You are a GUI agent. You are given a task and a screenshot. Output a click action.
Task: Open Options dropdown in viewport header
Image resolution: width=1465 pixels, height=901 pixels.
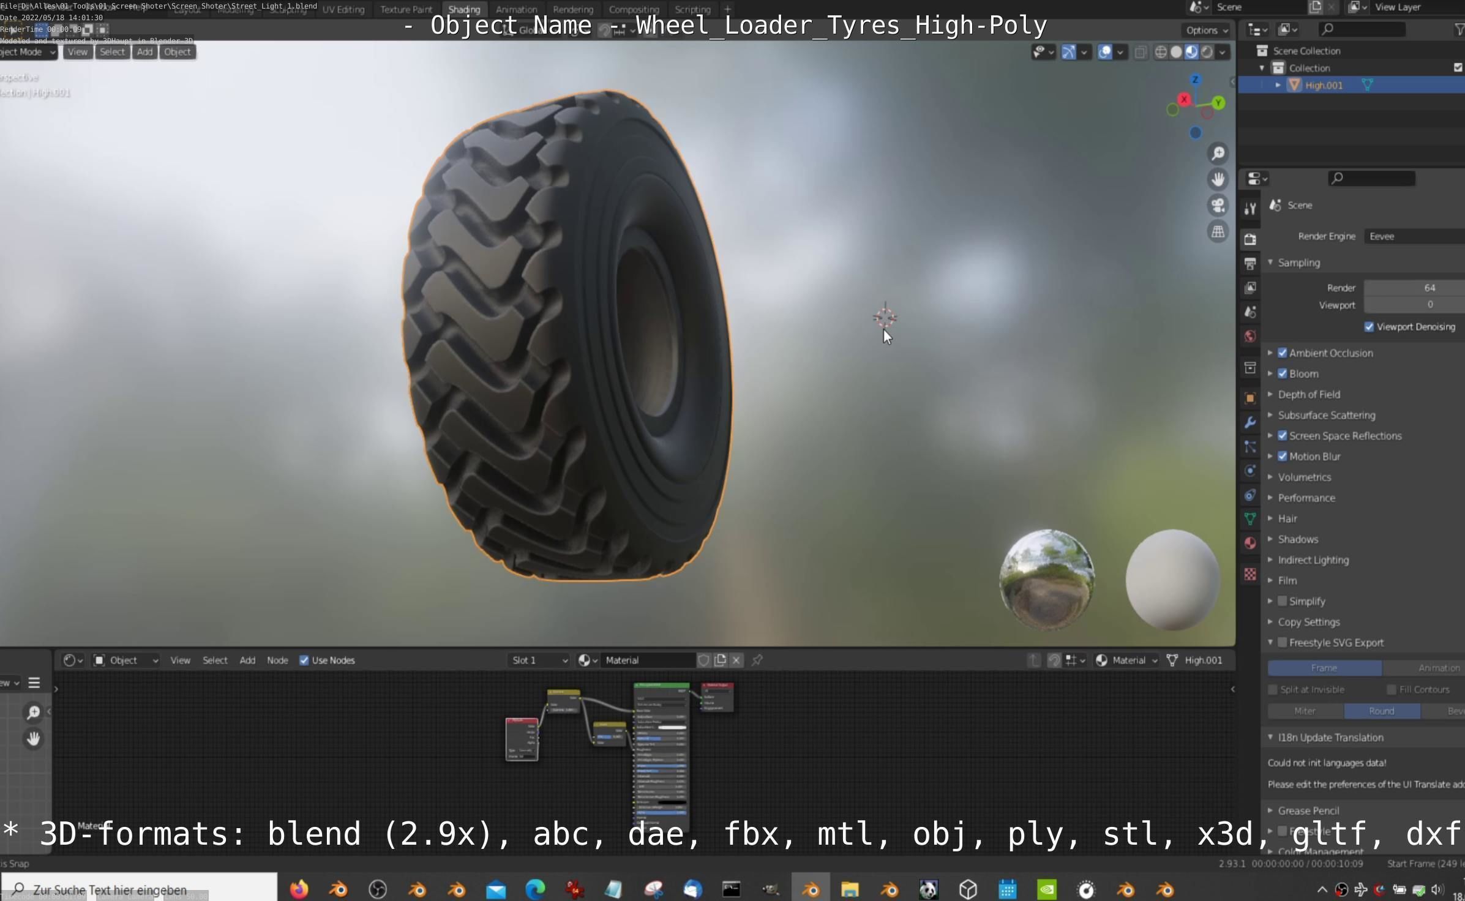coord(1206,30)
